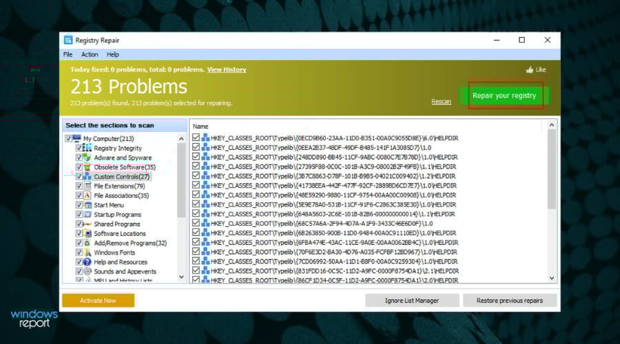Select the Custom Controls(27) section
The height and width of the screenshot is (344, 620).
point(122,177)
